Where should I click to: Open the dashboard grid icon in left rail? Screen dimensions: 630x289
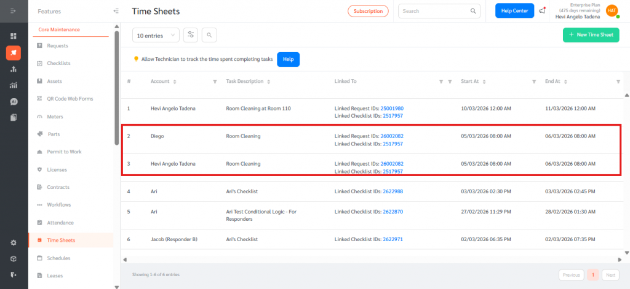click(14, 36)
